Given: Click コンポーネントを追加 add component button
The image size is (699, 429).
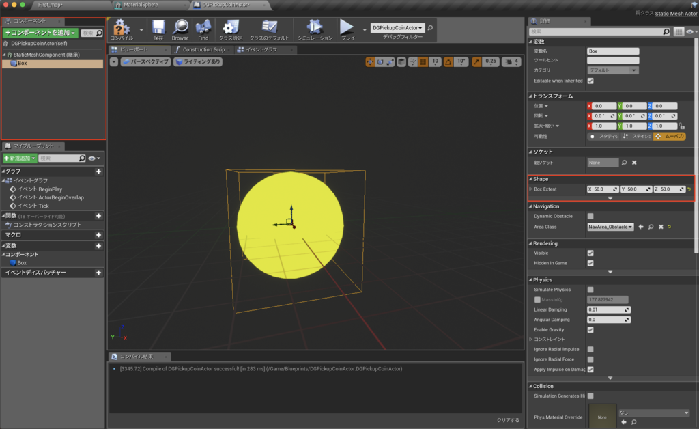Looking at the screenshot, I should click(x=40, y=33).
